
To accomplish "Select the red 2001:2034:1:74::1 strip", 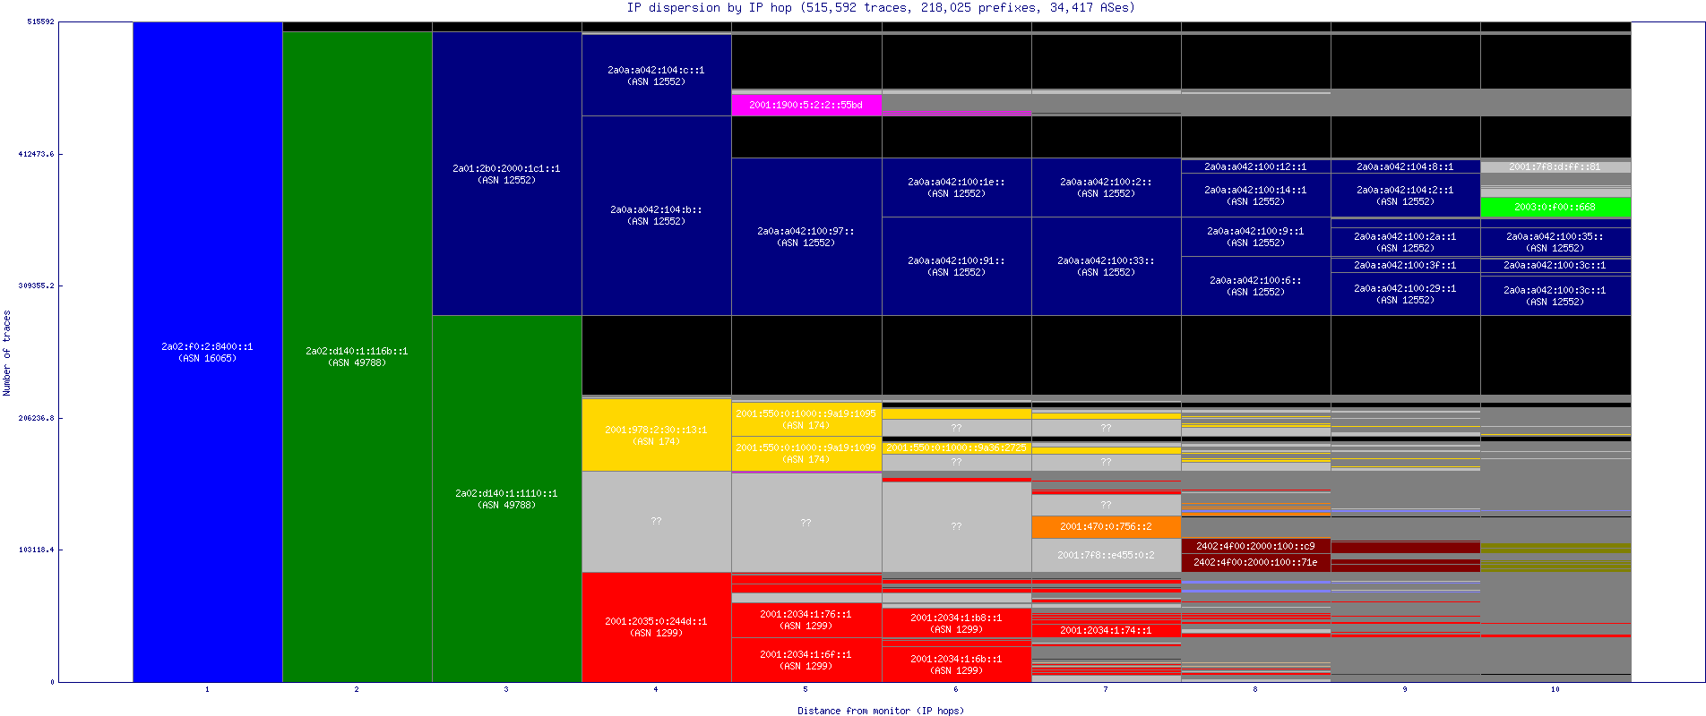I will point(1107,630).
